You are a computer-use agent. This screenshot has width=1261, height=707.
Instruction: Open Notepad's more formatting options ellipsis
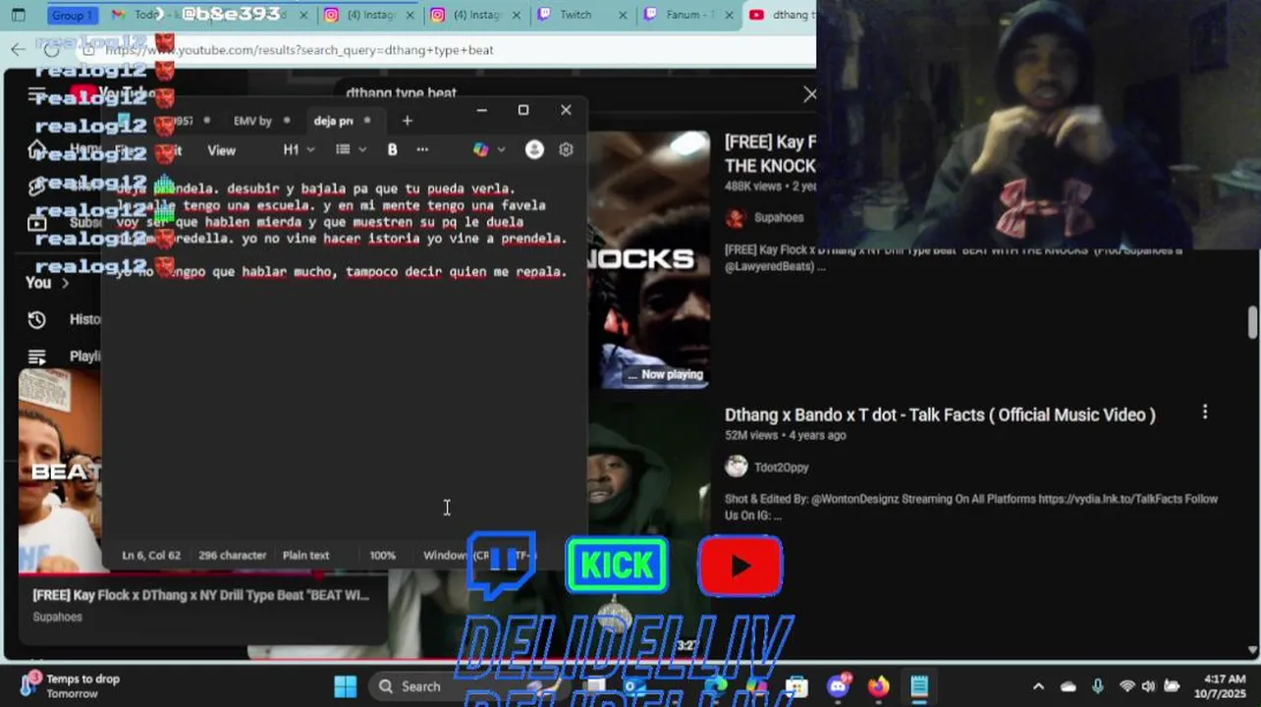[x=422, y=149]
